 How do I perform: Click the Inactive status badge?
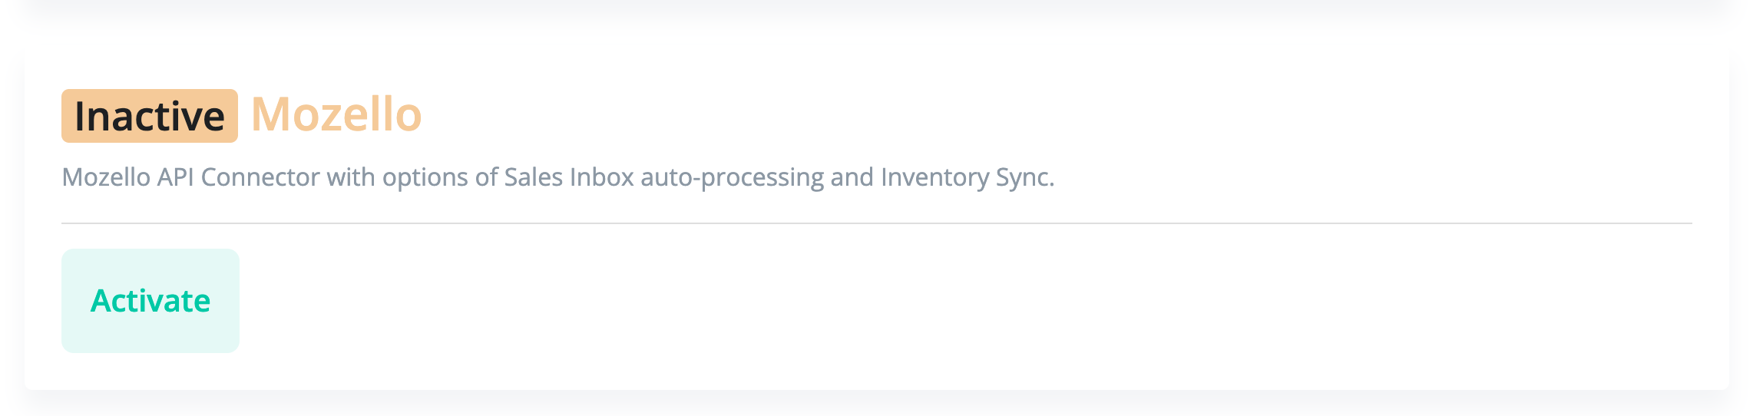tap(150, 116)
